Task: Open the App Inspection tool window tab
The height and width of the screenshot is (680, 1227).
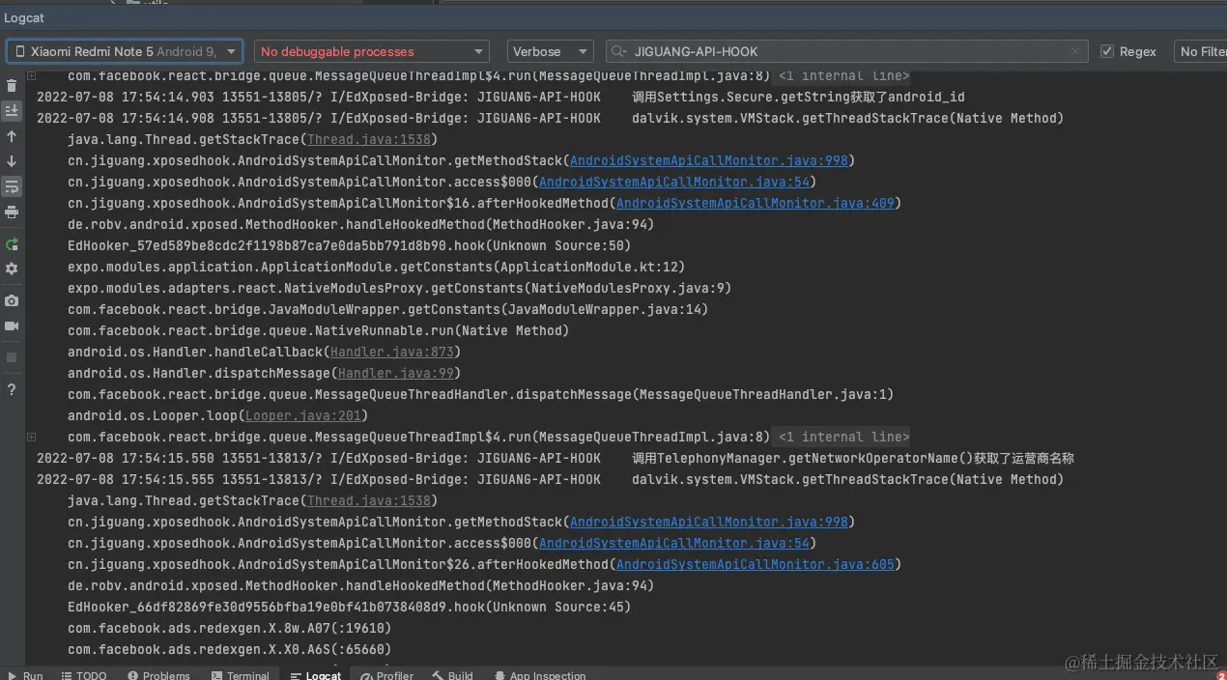Action: (539, 675)
